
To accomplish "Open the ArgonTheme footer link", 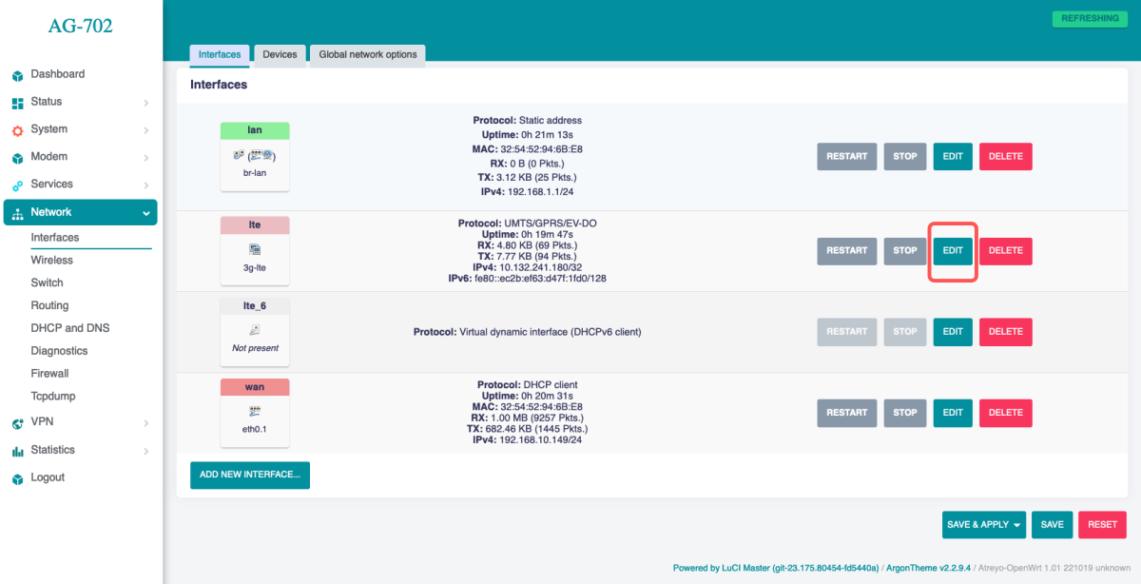I will click(930, 568).
